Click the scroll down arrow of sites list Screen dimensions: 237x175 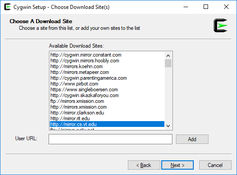coord(168,126)
